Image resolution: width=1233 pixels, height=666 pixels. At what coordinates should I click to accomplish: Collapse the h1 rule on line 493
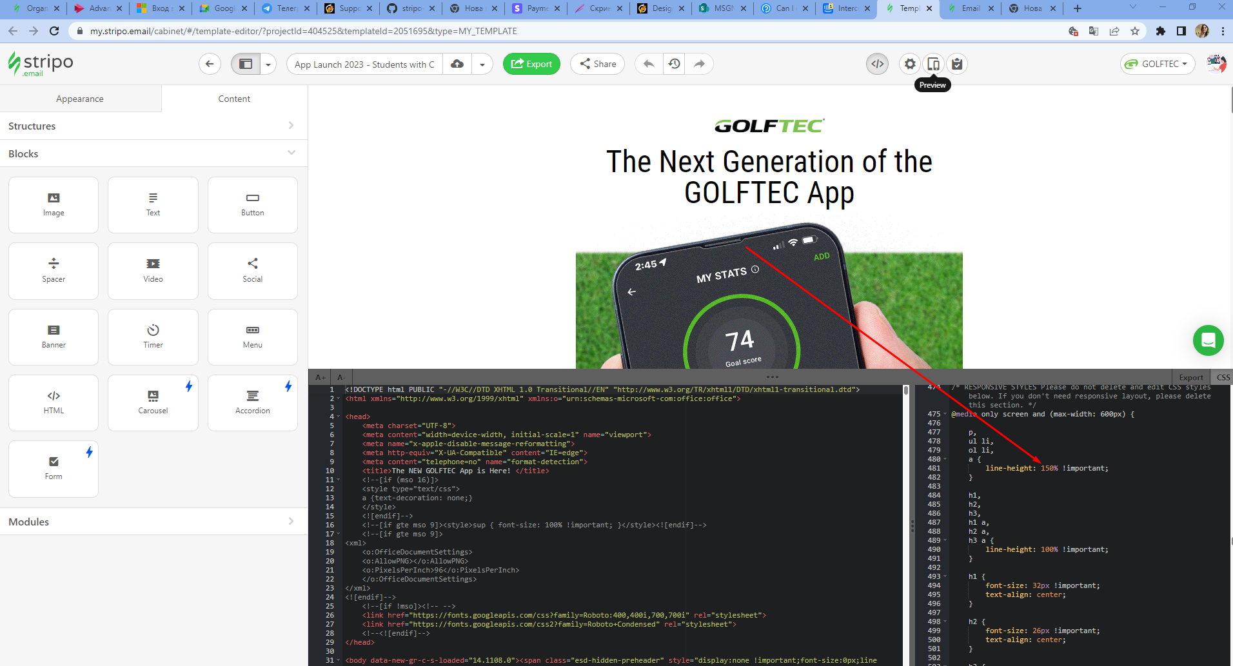pyautogui.click(x=945, y=576)
